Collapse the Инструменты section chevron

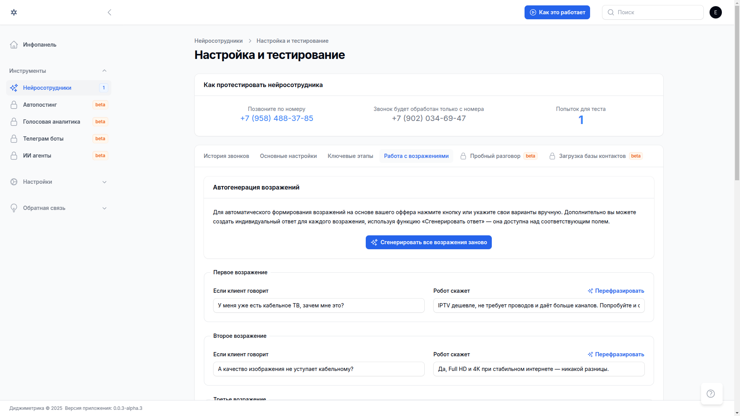tap(104, 71)
